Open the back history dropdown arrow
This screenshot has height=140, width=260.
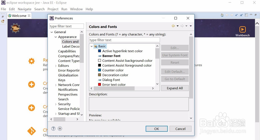178,26
